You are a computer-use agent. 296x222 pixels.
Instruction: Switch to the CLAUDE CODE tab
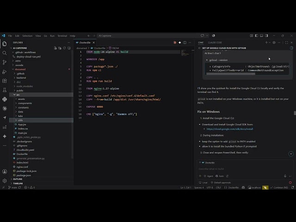[215, 43]
